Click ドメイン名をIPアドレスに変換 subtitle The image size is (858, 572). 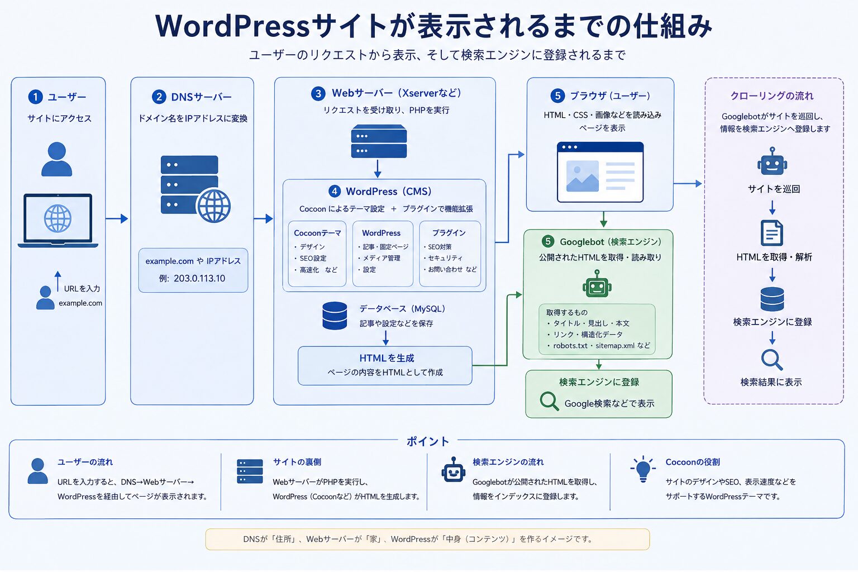coord(192,118)
